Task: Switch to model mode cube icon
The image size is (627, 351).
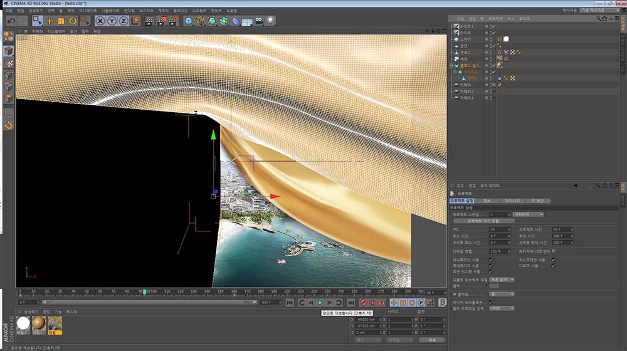Action: point(8,51)
